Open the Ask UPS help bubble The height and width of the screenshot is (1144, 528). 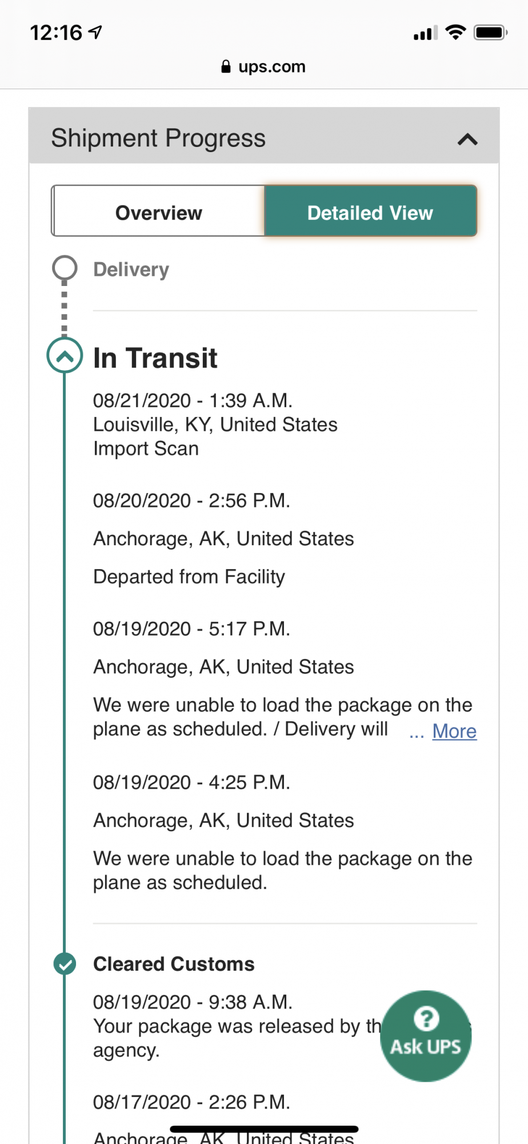[426, 1036]
